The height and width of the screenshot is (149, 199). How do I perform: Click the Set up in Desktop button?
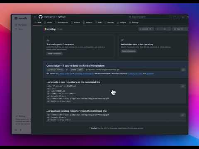pos(56,70)
